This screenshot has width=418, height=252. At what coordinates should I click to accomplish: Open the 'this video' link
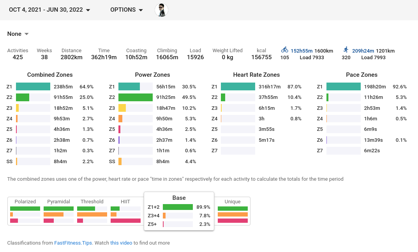[121, 243]
